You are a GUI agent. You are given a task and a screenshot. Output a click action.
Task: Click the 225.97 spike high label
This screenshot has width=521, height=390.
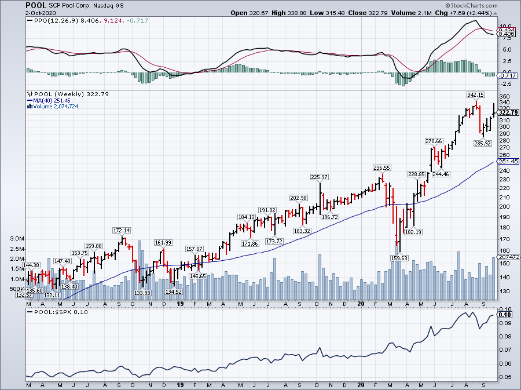320,177
